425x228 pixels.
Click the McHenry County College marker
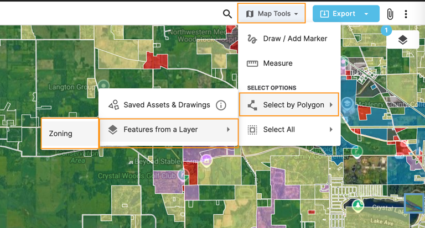tap(347, 104)
